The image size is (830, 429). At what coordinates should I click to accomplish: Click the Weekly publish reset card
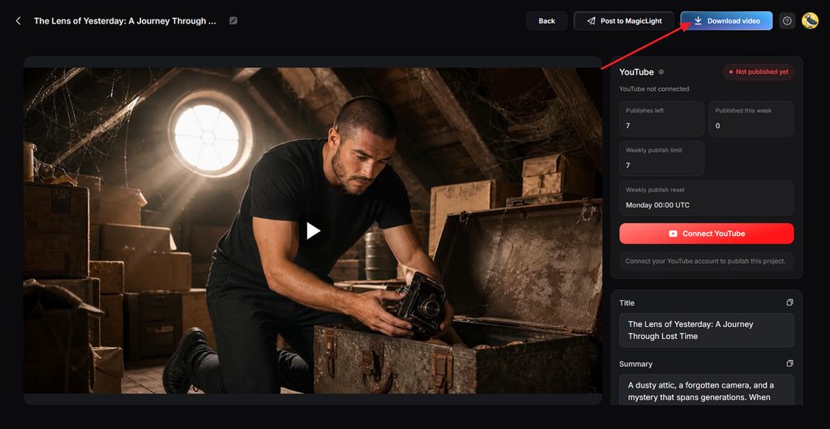[x=707, y=198]
